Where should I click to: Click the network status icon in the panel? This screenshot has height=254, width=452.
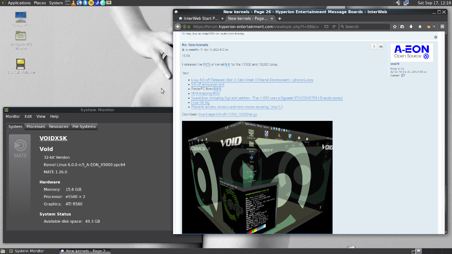(406, 3)
